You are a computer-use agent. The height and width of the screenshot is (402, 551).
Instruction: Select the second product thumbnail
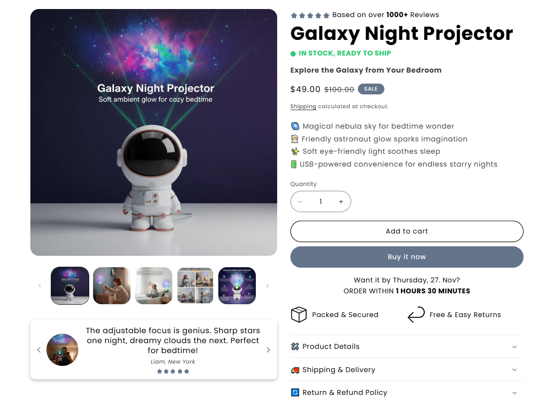point(112,285)
